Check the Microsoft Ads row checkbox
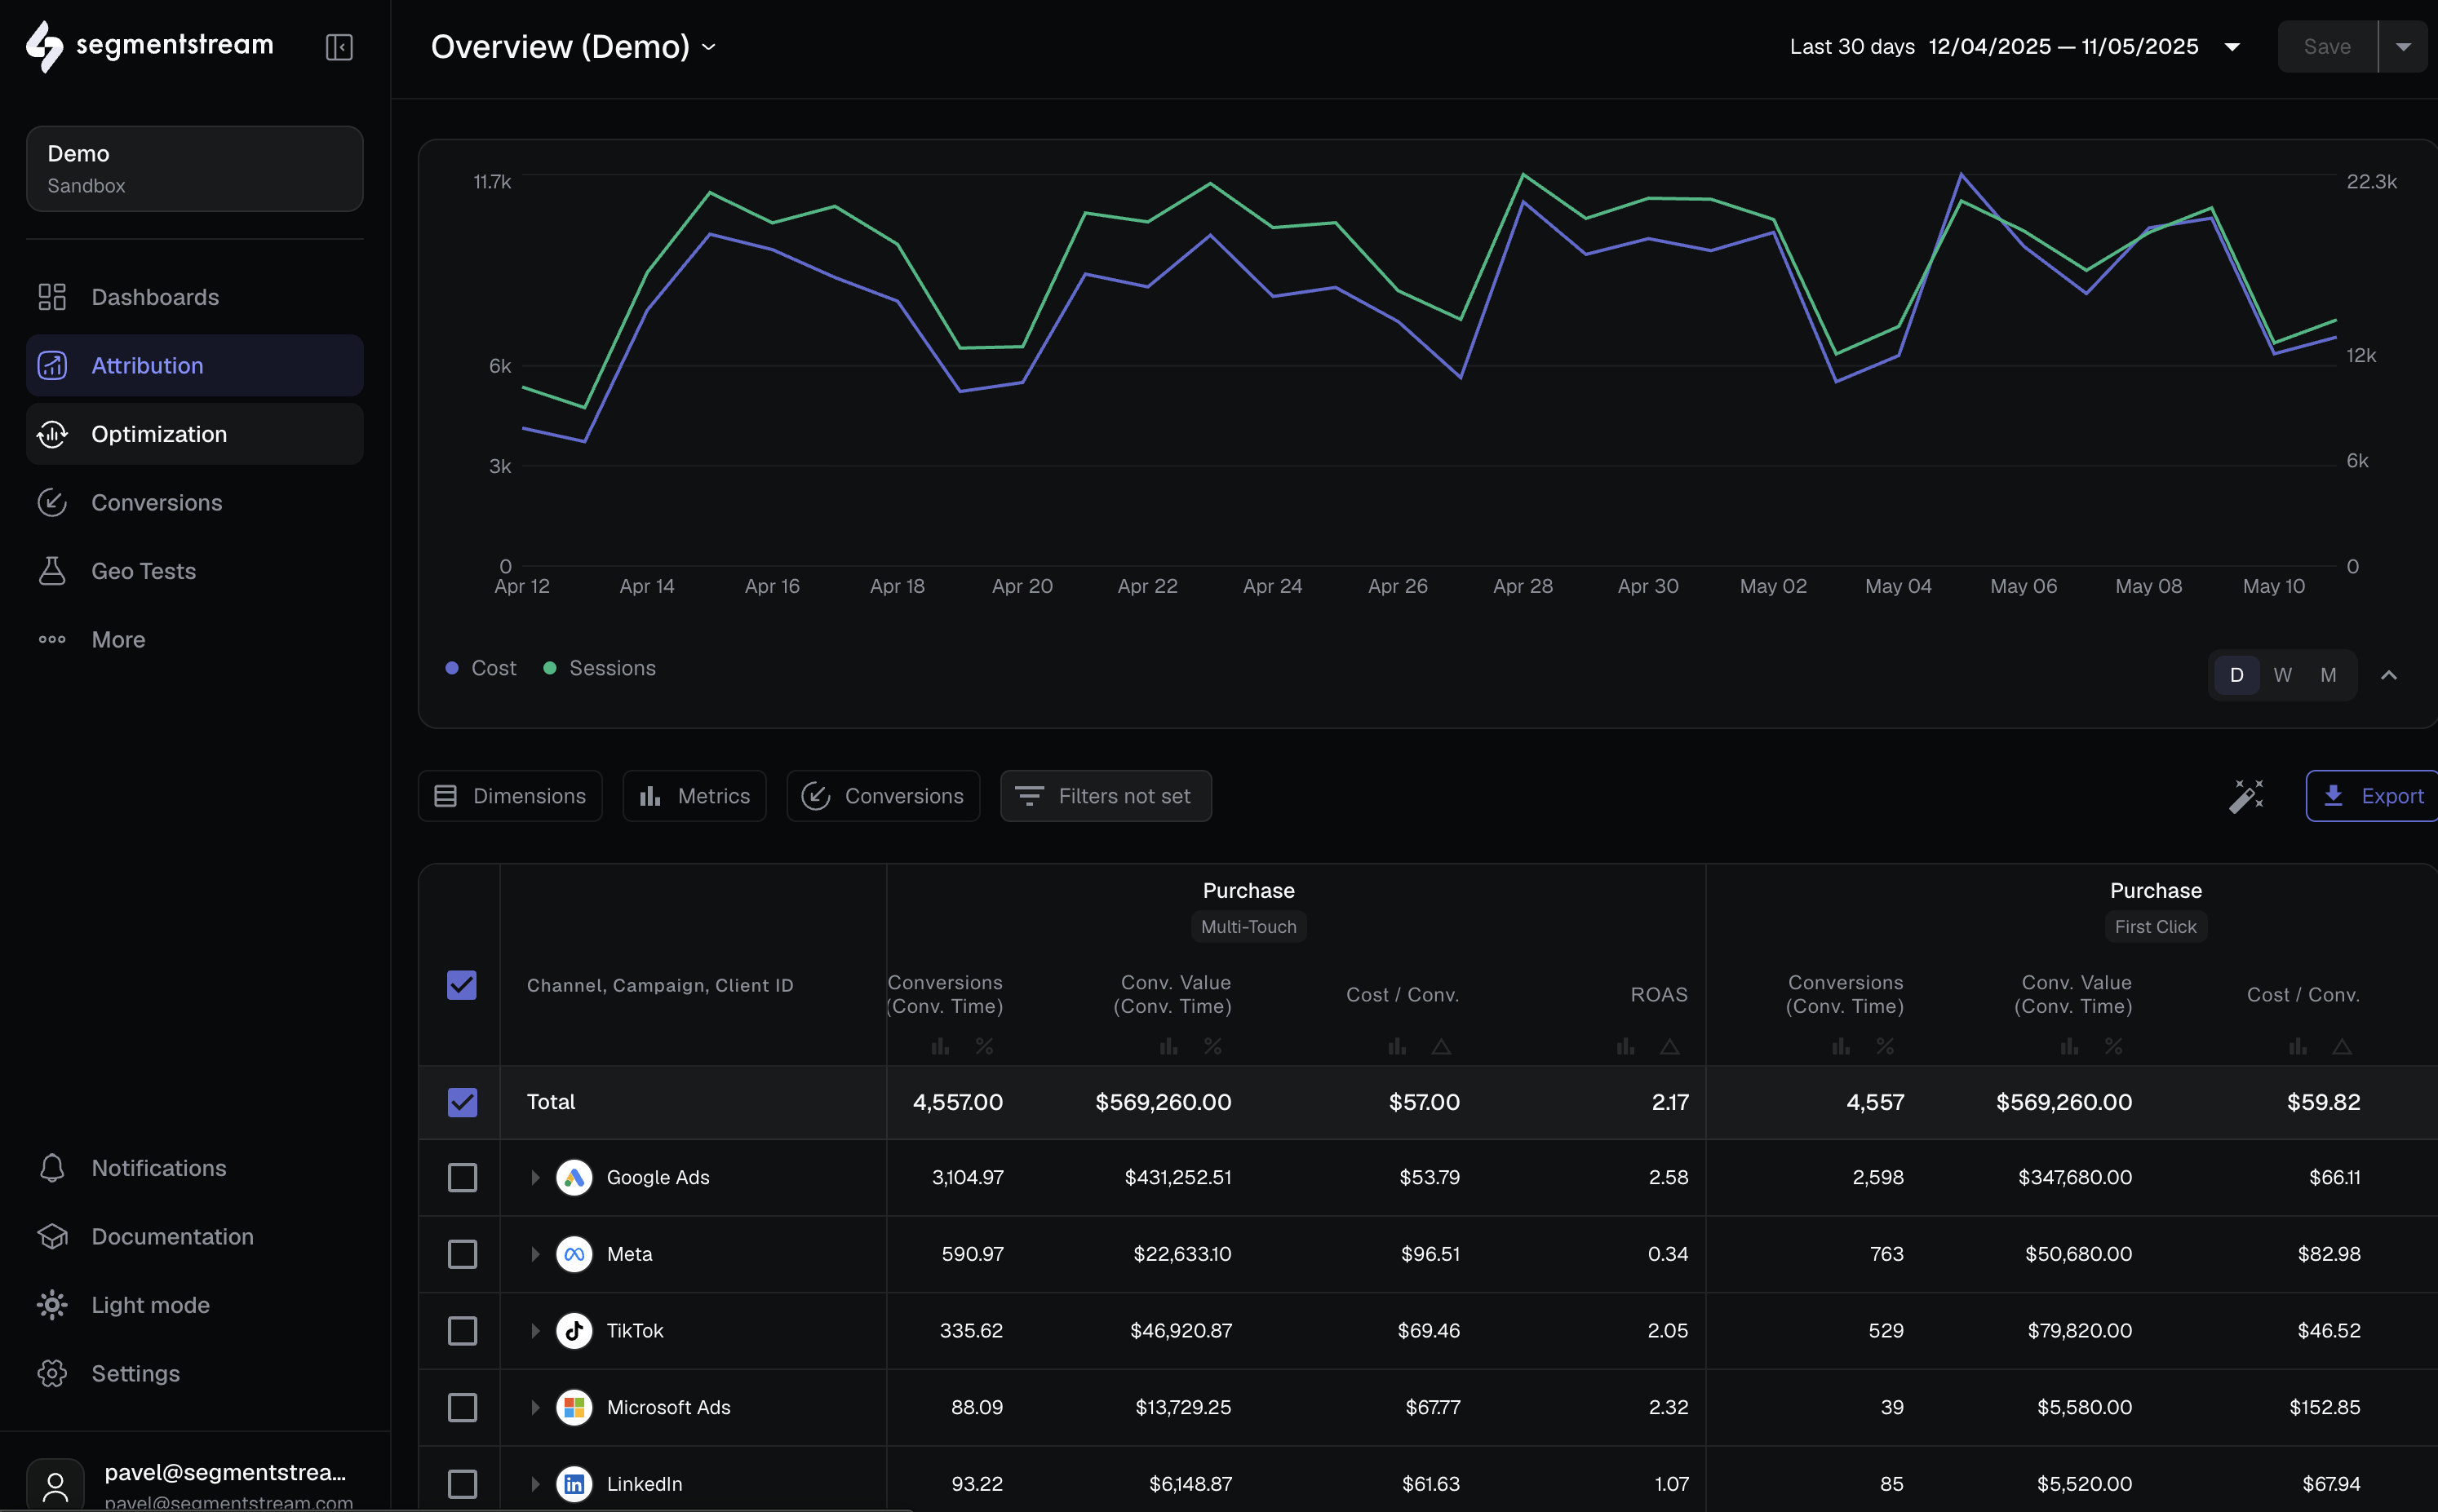 pos(462,1408)
